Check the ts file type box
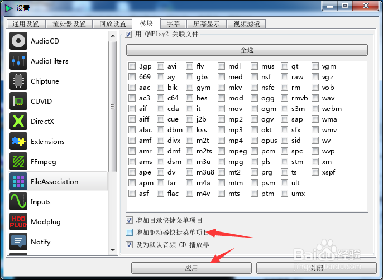The height and width of the screenshot is (280, 383). click(x=284, y=172)
